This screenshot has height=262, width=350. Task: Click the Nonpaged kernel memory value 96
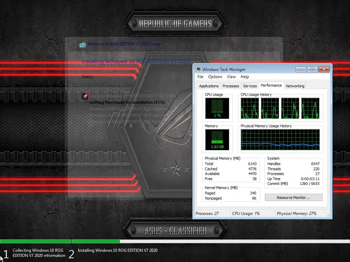pos(254,198)
